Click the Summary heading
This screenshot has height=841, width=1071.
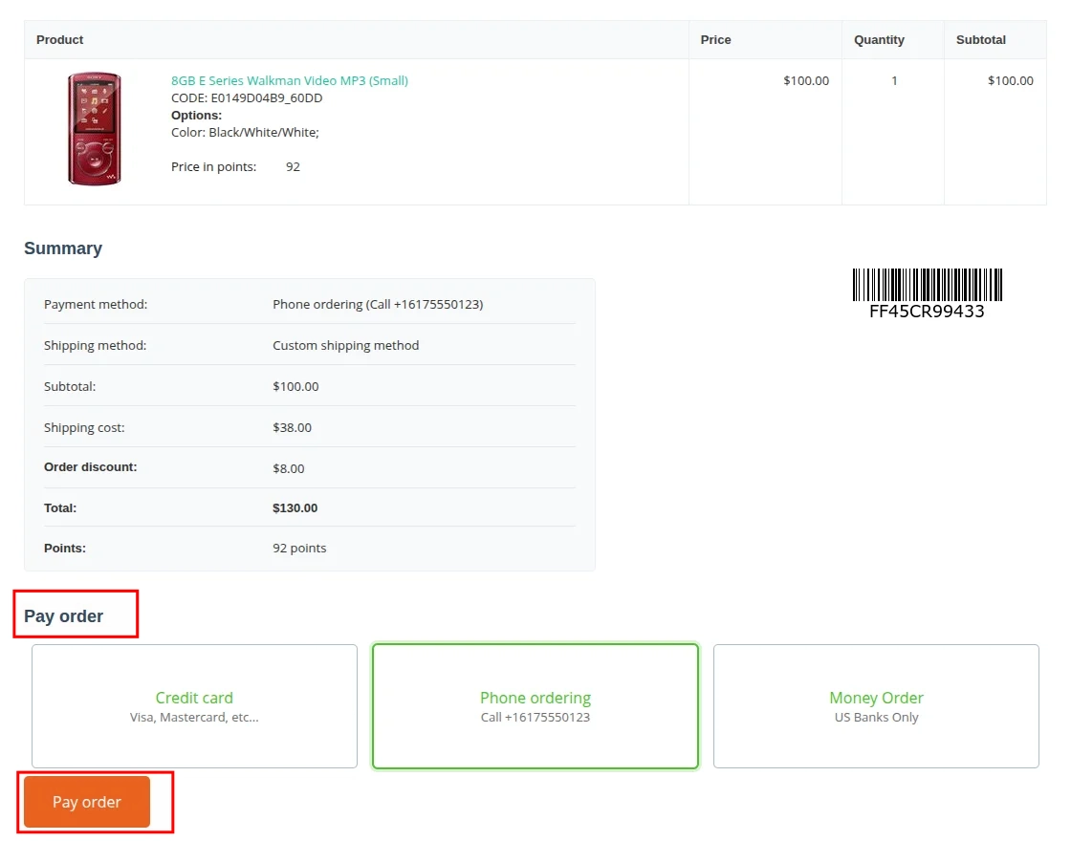pos(63,248)
